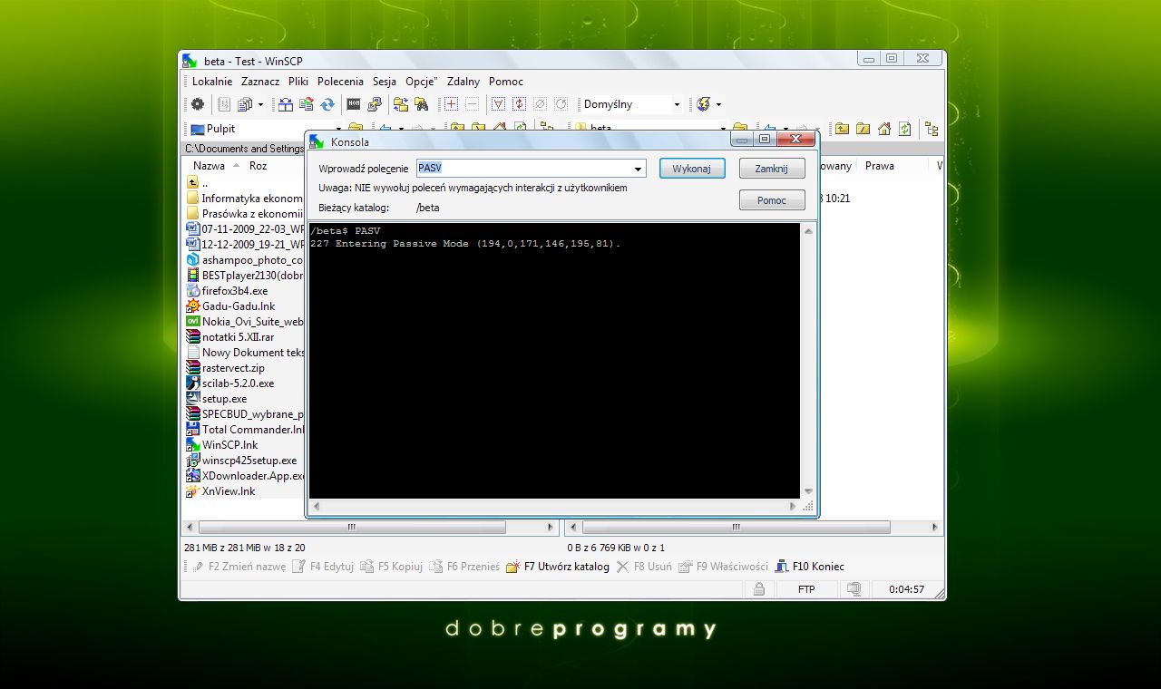Sort remote panel by Prawa column

click(879, 166)
